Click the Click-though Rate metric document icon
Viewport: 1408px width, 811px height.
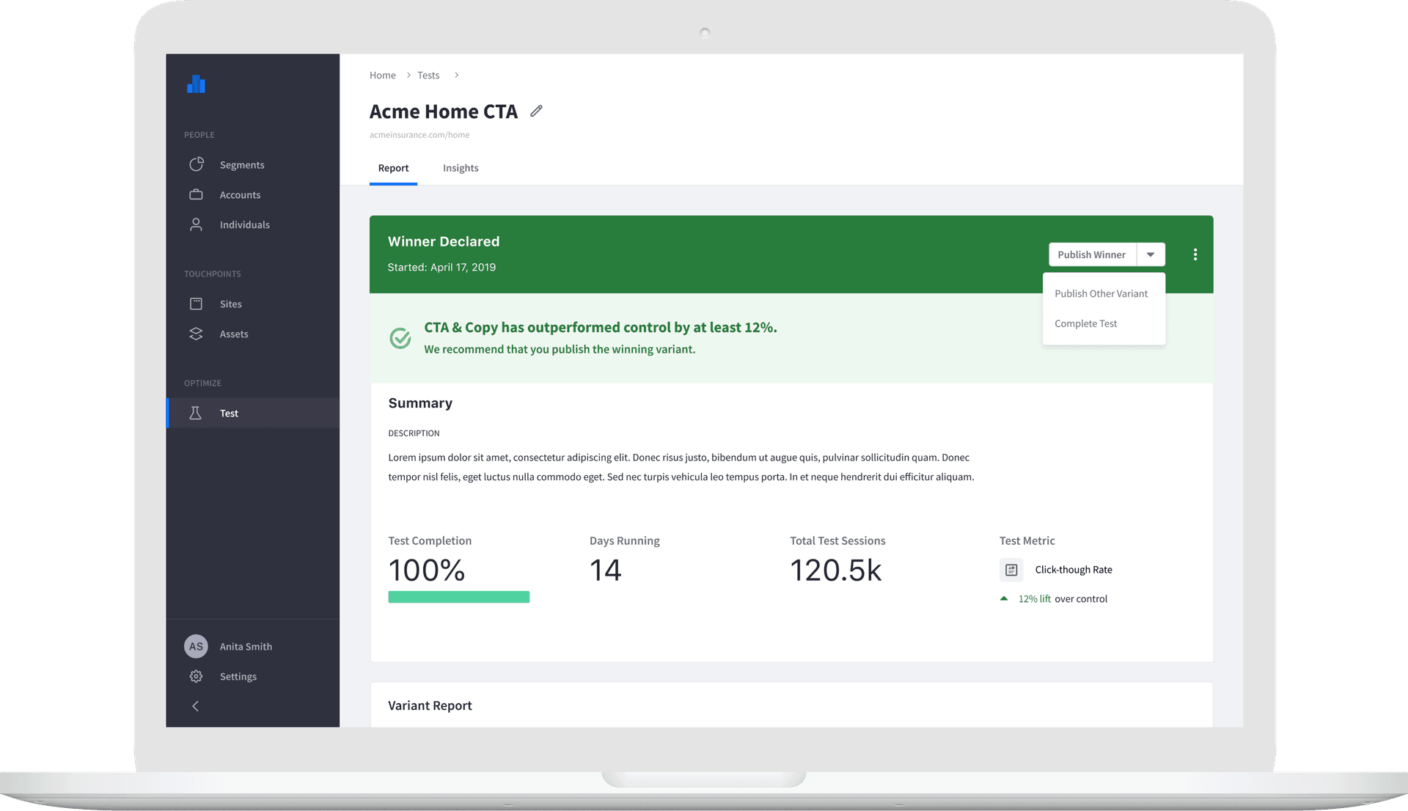tap(1011, 570)
